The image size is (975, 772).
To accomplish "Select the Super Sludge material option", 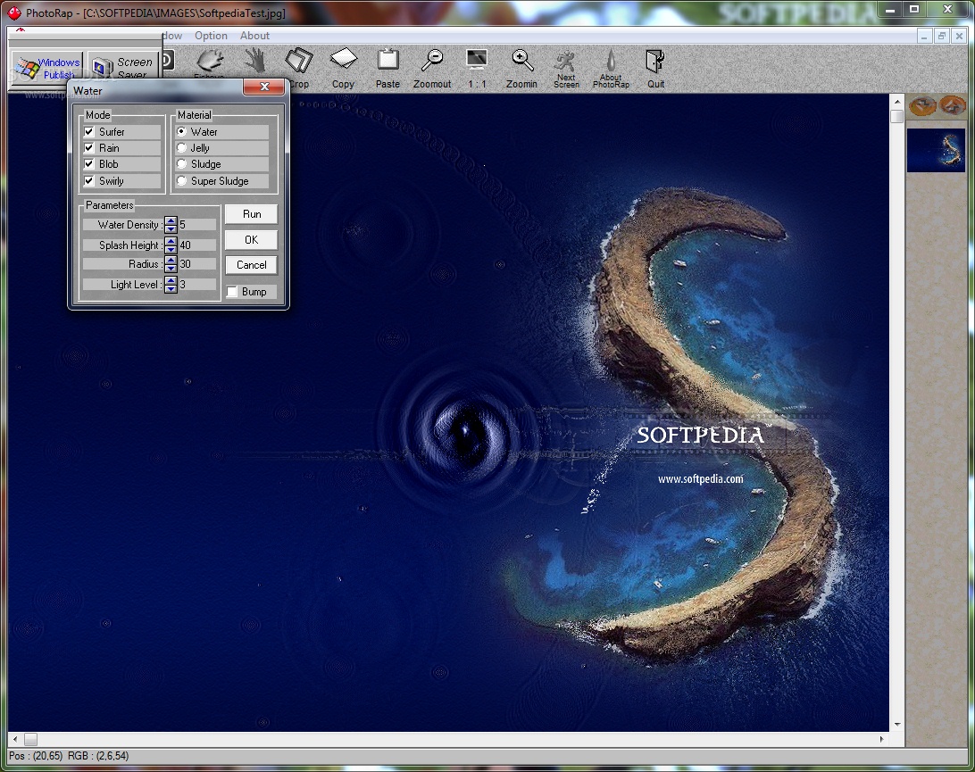I will tap(181, 181).
